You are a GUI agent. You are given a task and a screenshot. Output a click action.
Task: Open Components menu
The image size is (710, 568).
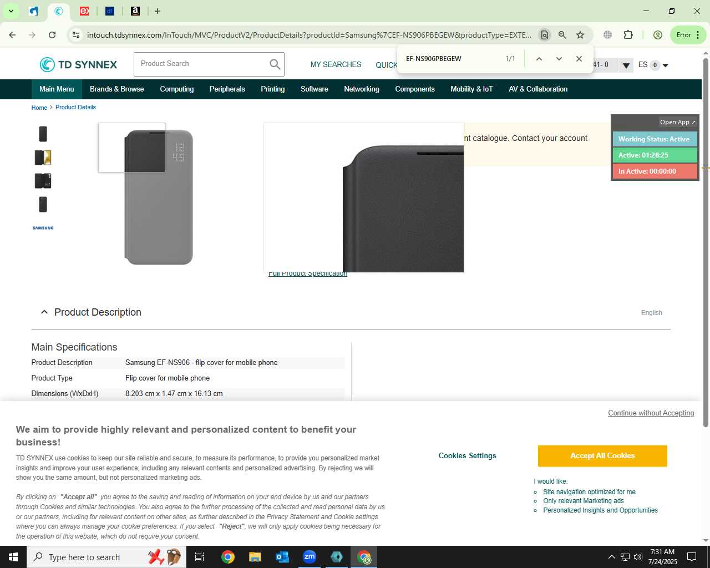(415, 89)
